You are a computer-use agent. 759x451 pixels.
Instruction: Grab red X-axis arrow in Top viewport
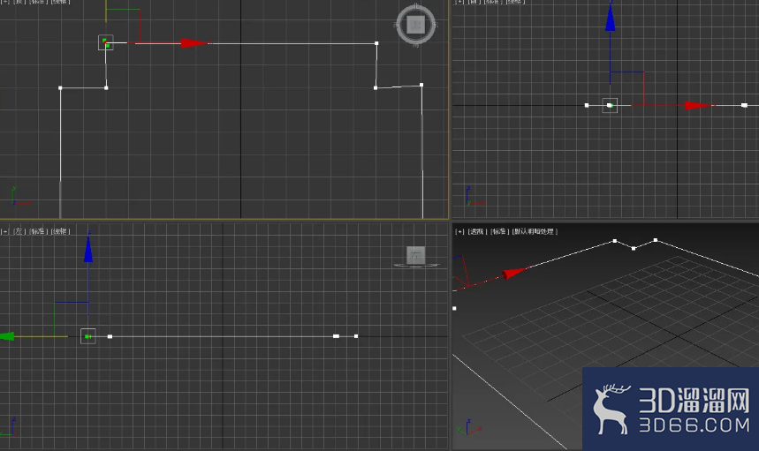pyautogui.click(x=195, y=43)
